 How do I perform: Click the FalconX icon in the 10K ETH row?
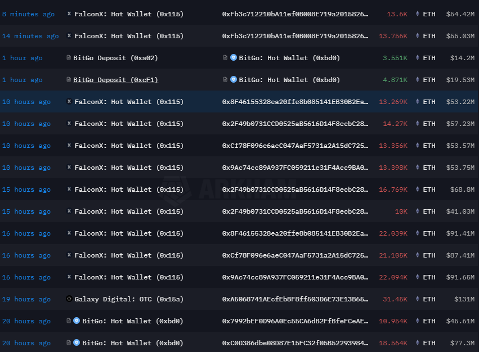click(x=69, y=211)
